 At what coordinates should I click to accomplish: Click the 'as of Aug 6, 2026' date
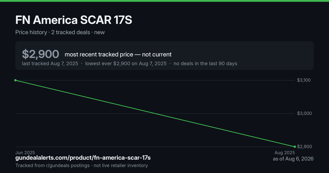click(x=293, y=159)
